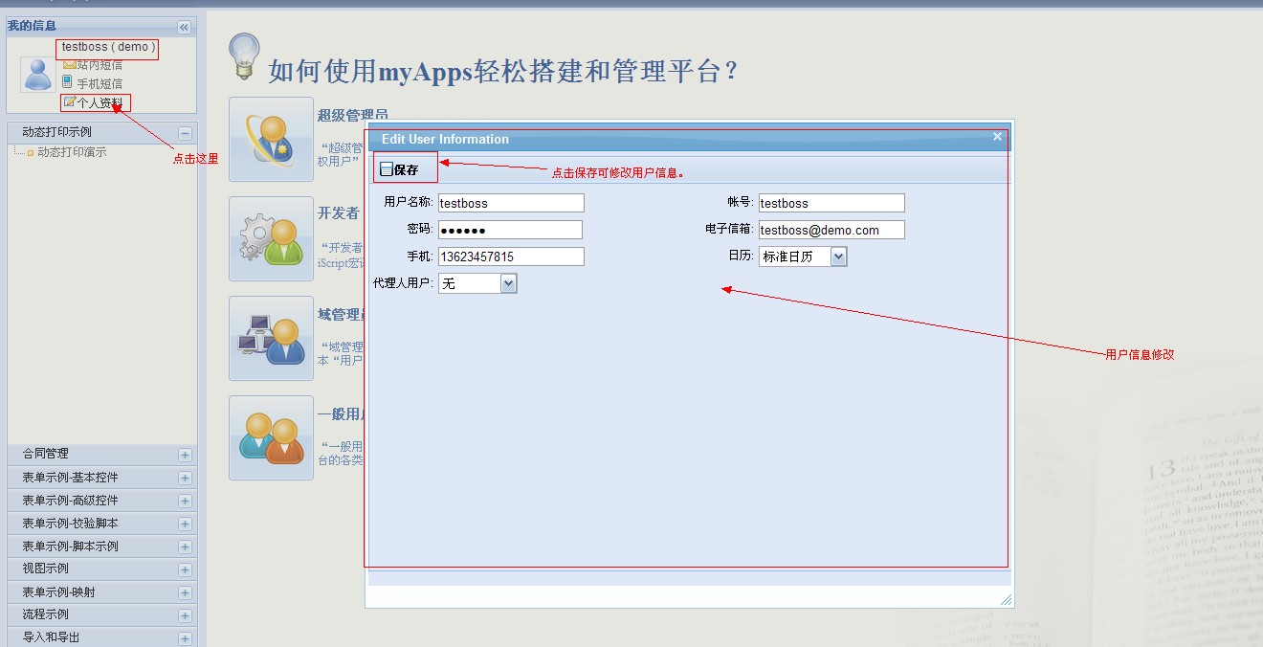Click the 手机短信 phone icon
The width and height of the screenshot is (1263, 647).
(68, 82)
